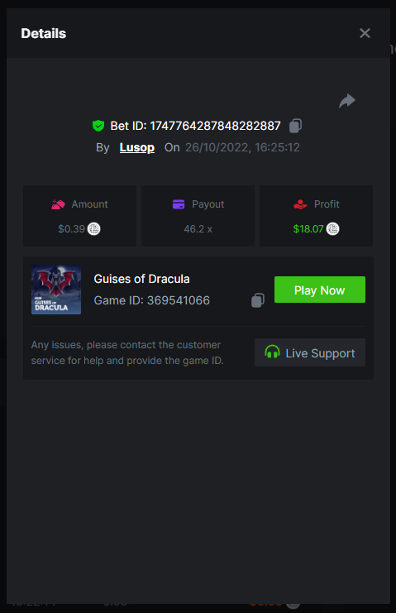
Task: Click the share arrow icon
Action: coord(346,101)
